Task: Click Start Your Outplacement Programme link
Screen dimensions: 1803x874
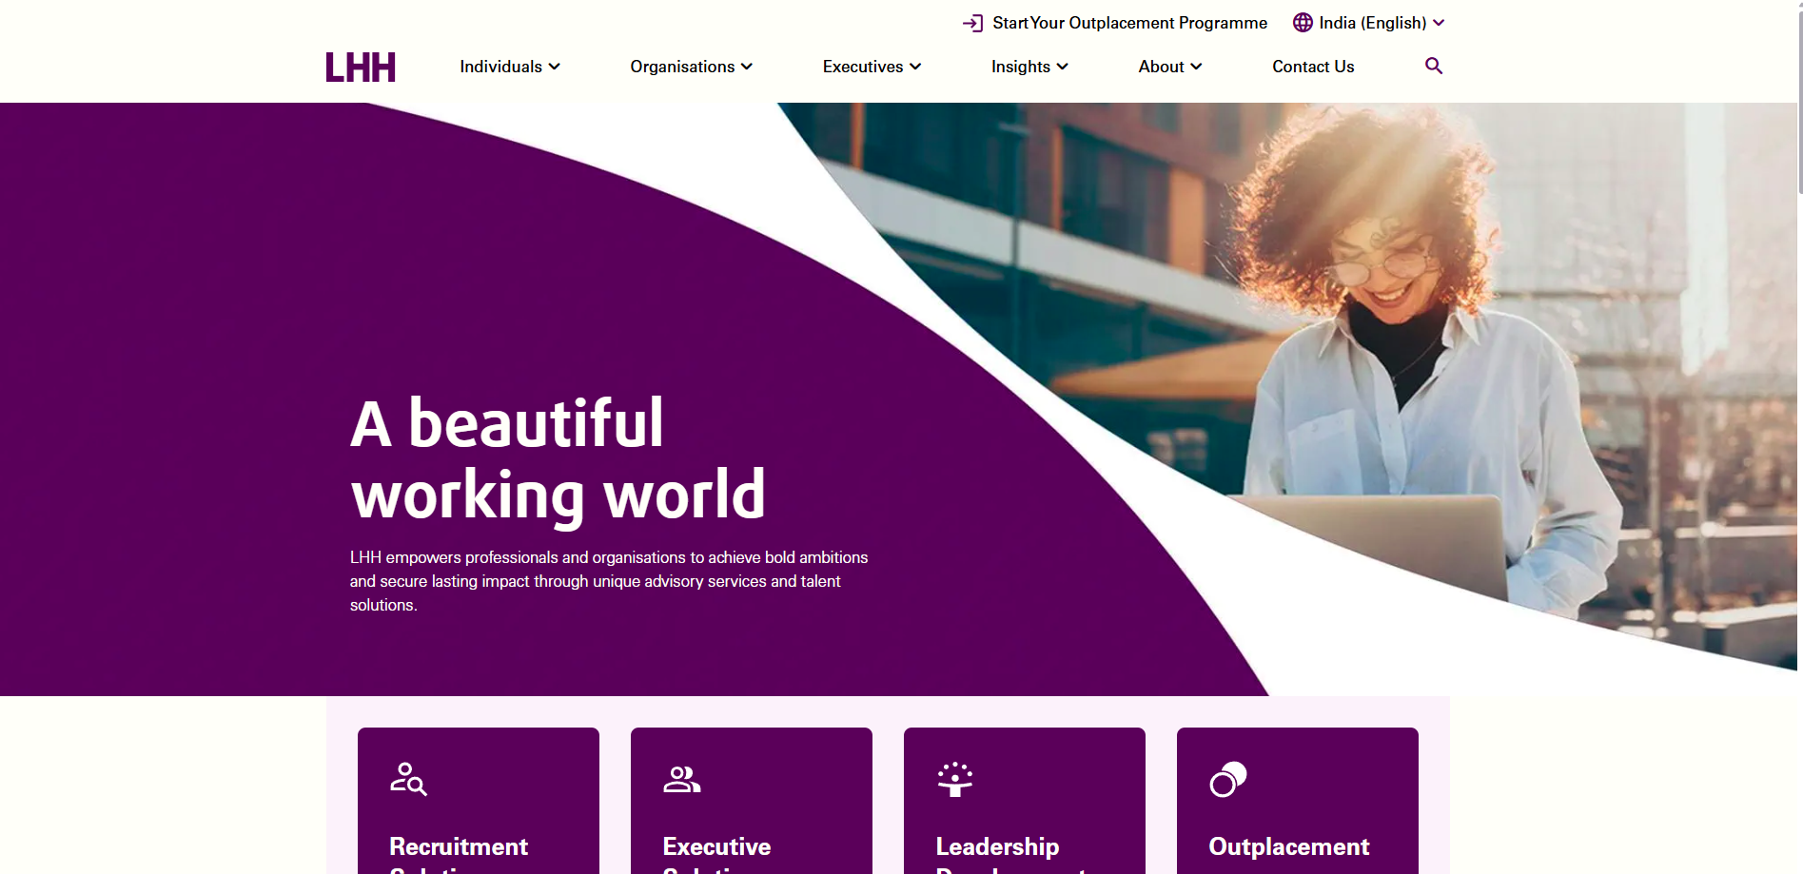Action: click(x=1129, y=23)
